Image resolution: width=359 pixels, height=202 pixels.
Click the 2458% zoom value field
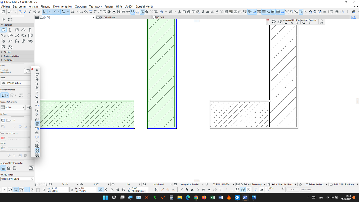pyautogui.click(x=65, y=184)
